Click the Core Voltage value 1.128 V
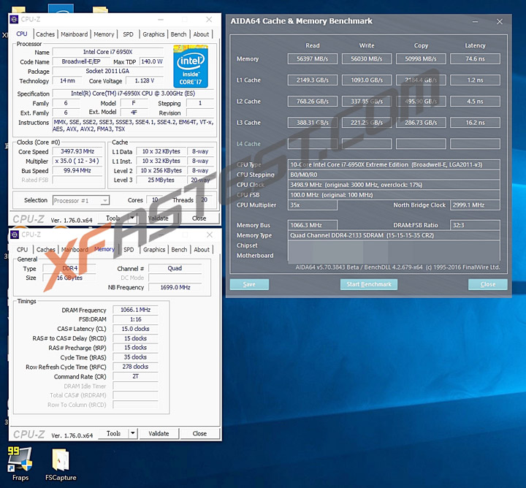Viewport: 526px width, 488px height. [x=145, y=80]
